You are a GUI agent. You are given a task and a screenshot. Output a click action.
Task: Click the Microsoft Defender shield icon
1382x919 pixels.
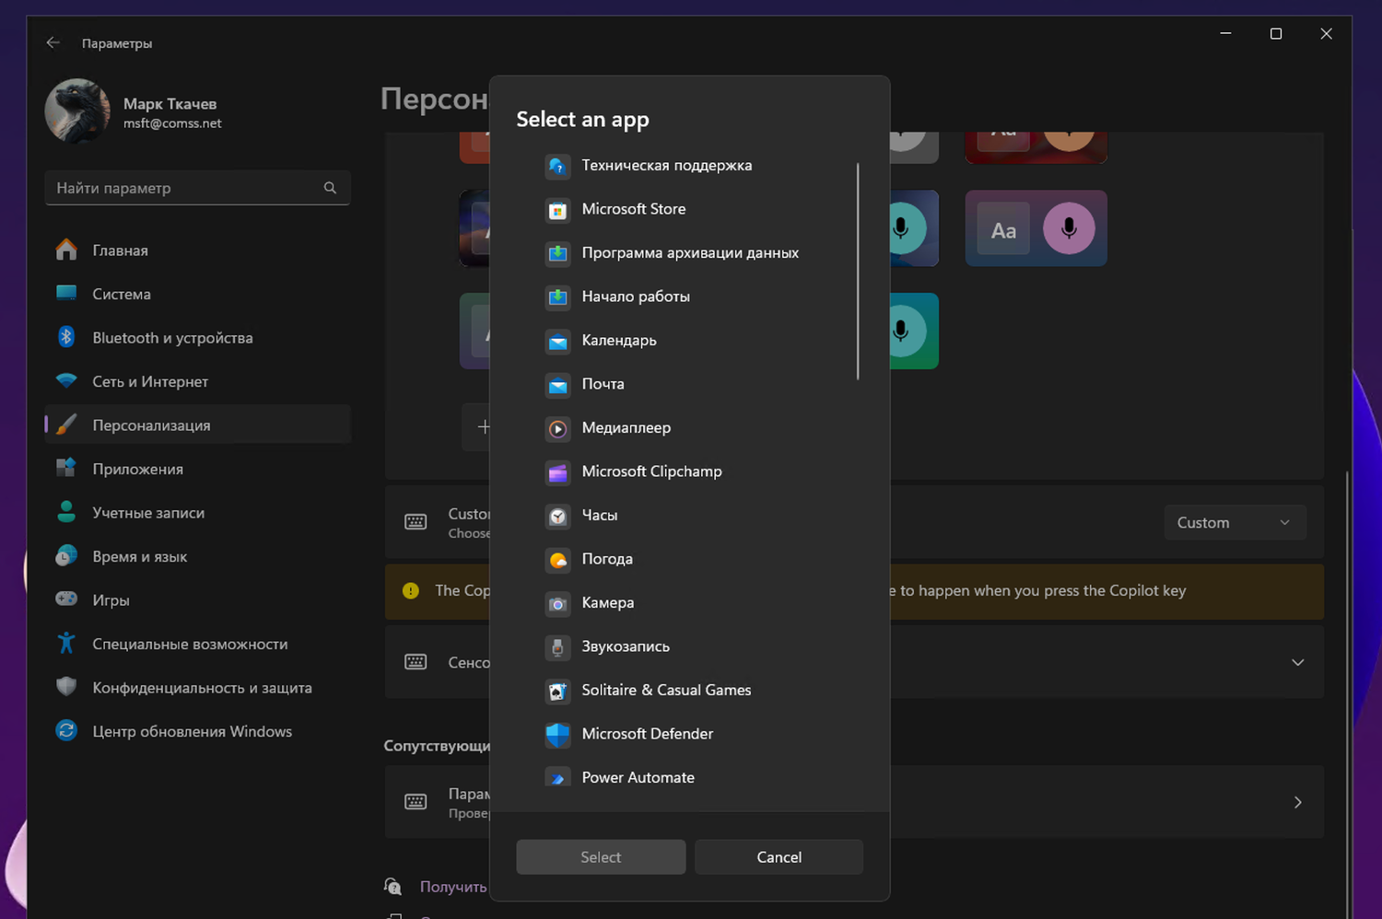(x=557, y=735)
